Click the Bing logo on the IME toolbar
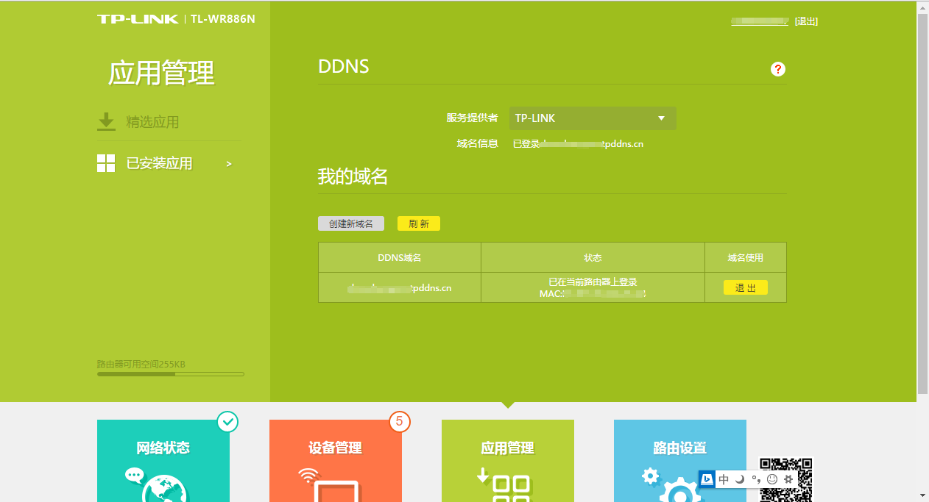Screen dimensions: 929x502 click(707, 479)
